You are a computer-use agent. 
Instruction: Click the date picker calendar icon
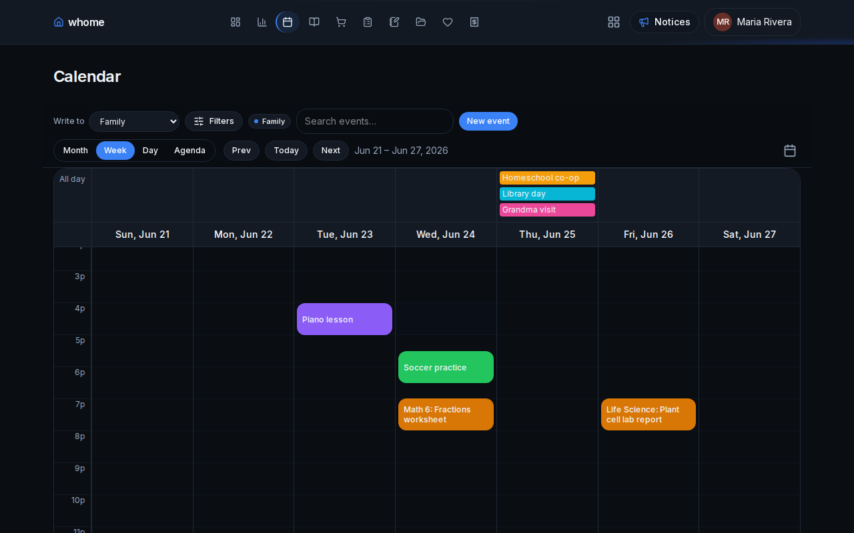[x=790, y=151]
